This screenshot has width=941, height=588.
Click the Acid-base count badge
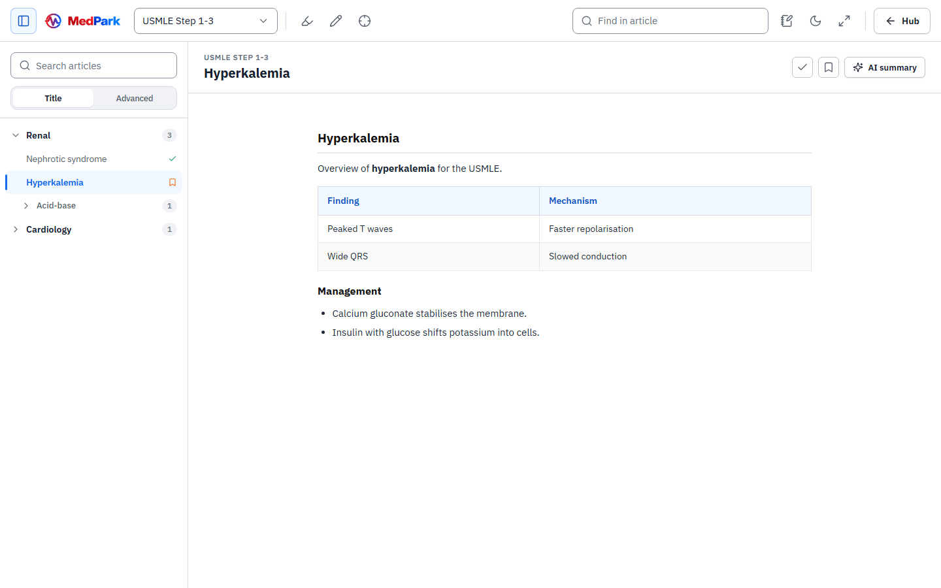pyautogui.click(x=169, y=206)
